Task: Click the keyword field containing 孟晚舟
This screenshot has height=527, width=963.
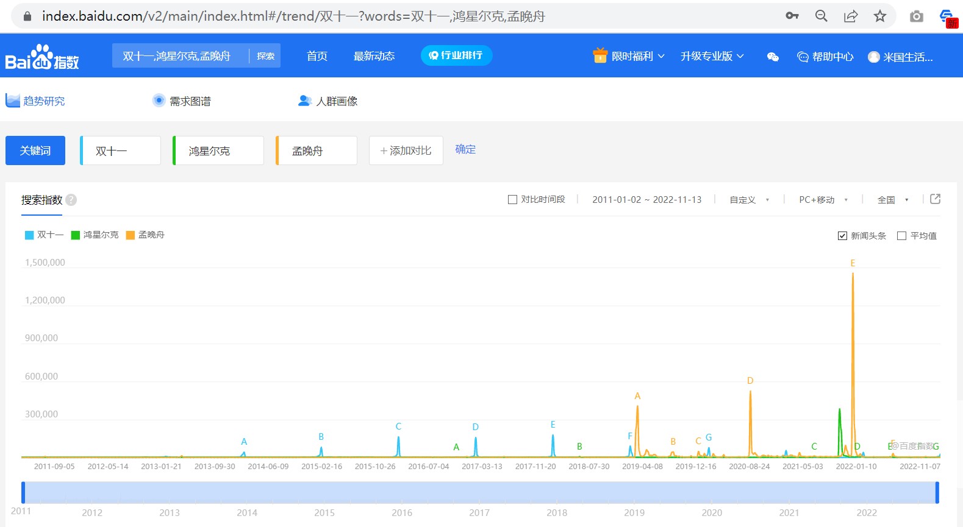Action: pyautogui.click(x=317, y=150)
